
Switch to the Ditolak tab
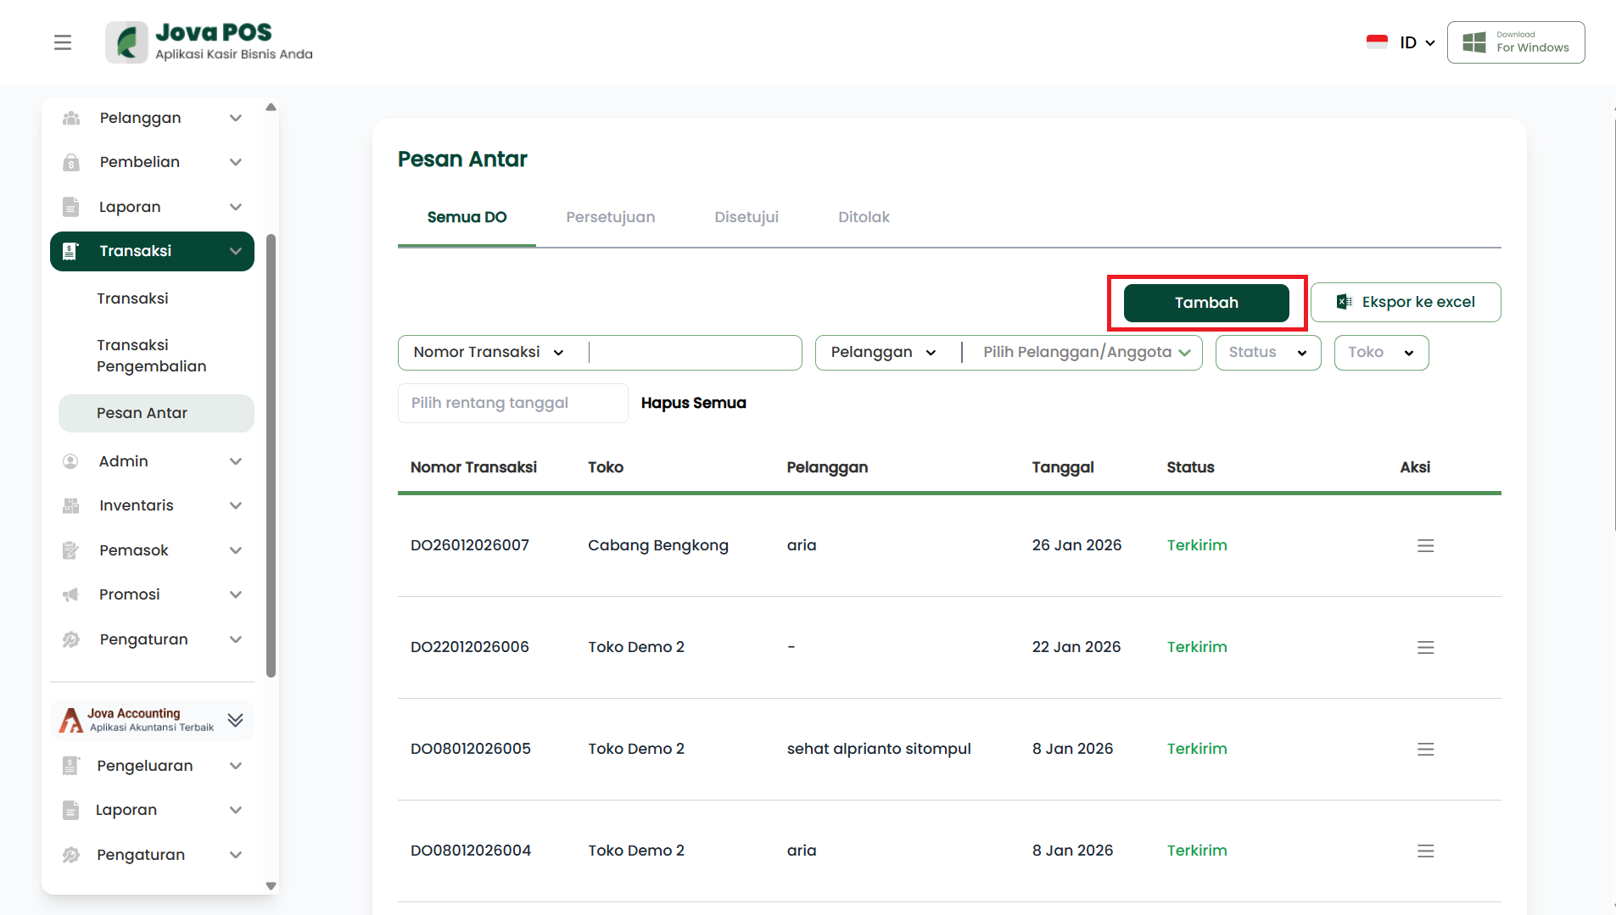[x=864, y=217]
